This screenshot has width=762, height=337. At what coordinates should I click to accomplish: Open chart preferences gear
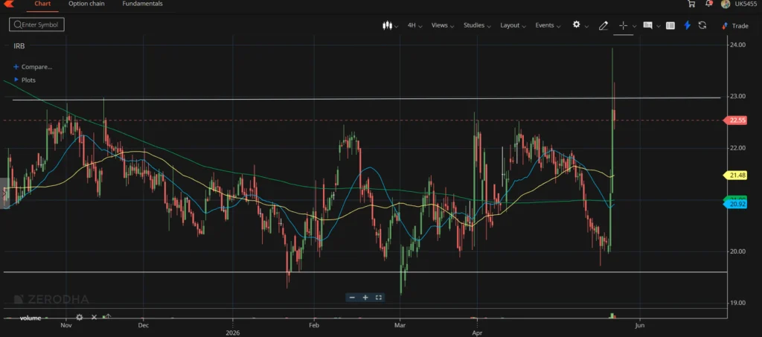[577, 25]
